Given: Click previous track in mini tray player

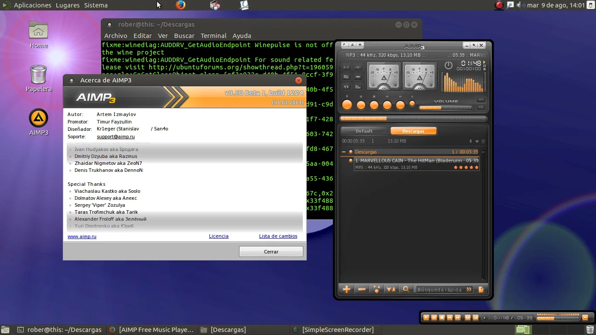Looking at the screenshot, I should (x=450, y=318).
